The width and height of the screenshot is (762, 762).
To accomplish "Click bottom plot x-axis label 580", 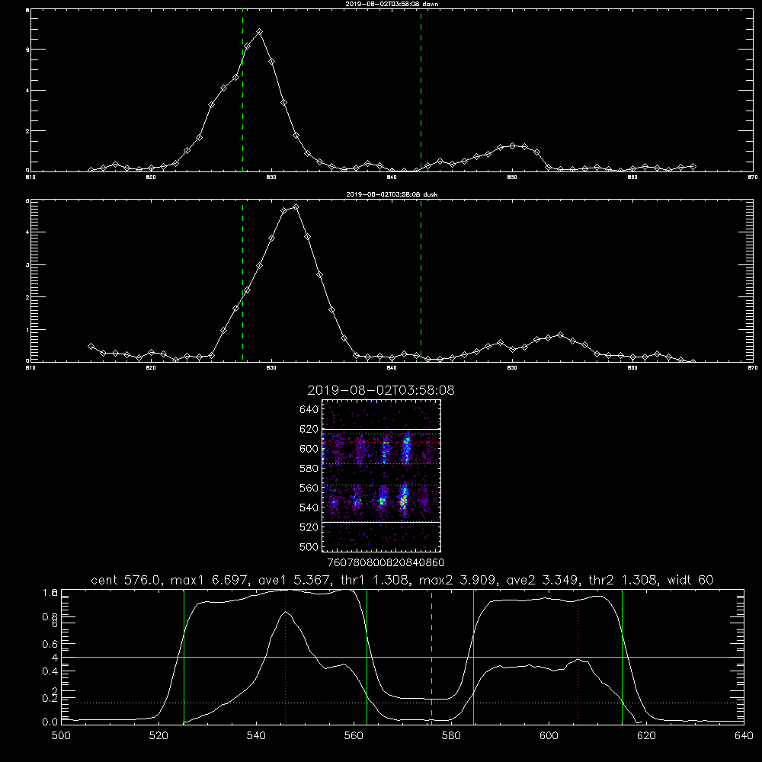I will 451,736.
